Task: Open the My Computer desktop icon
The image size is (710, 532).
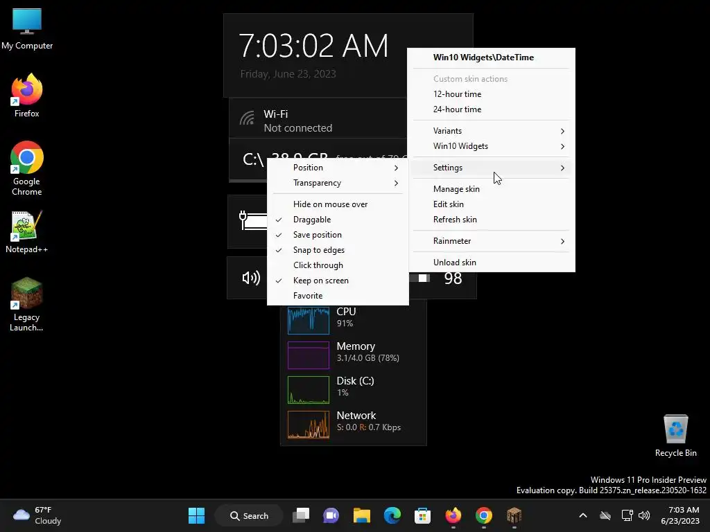Action: (27, 28)
